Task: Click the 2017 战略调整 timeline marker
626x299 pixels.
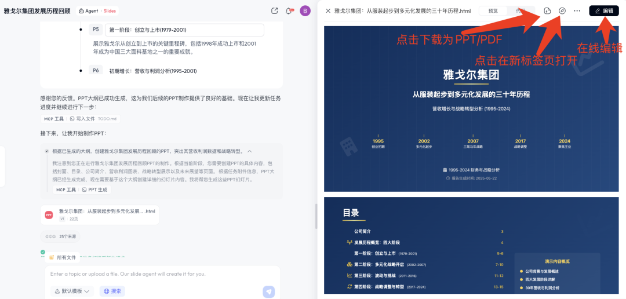Action: click(x=520, y=143)
